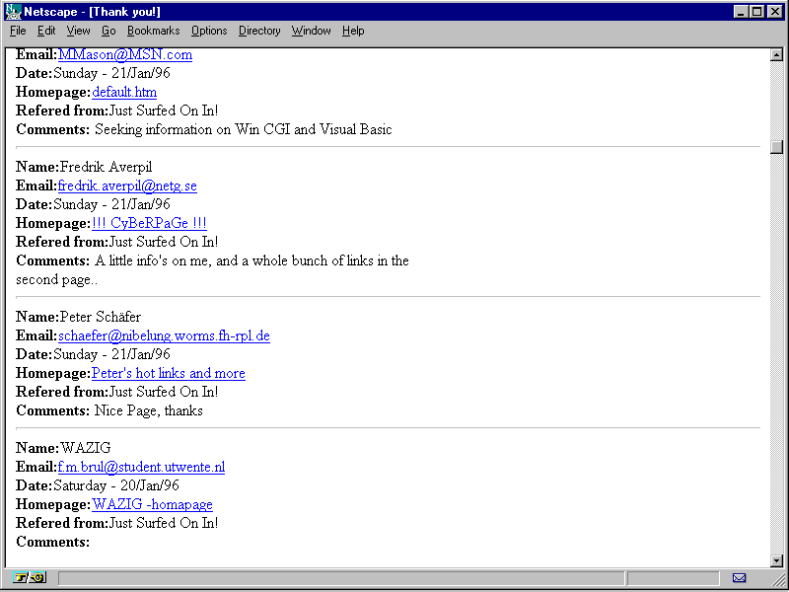Click the Netscape icon in the title bar
789x592 pixels.
[x=13, y=11]
